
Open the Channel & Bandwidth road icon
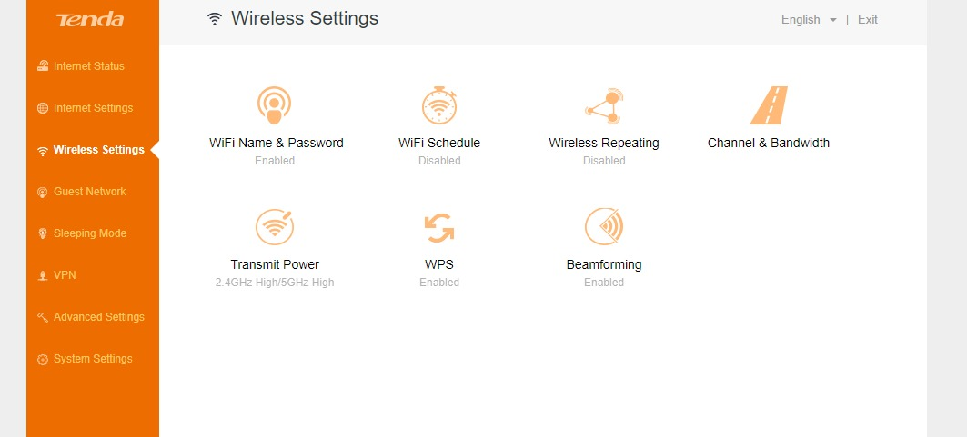[769, 105]
